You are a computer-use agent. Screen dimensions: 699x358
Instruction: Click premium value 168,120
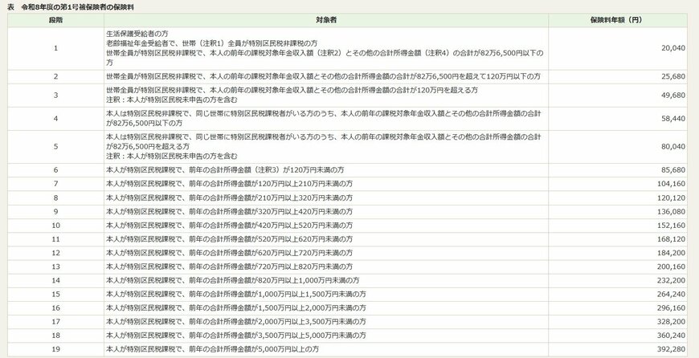tap(672, 239)
